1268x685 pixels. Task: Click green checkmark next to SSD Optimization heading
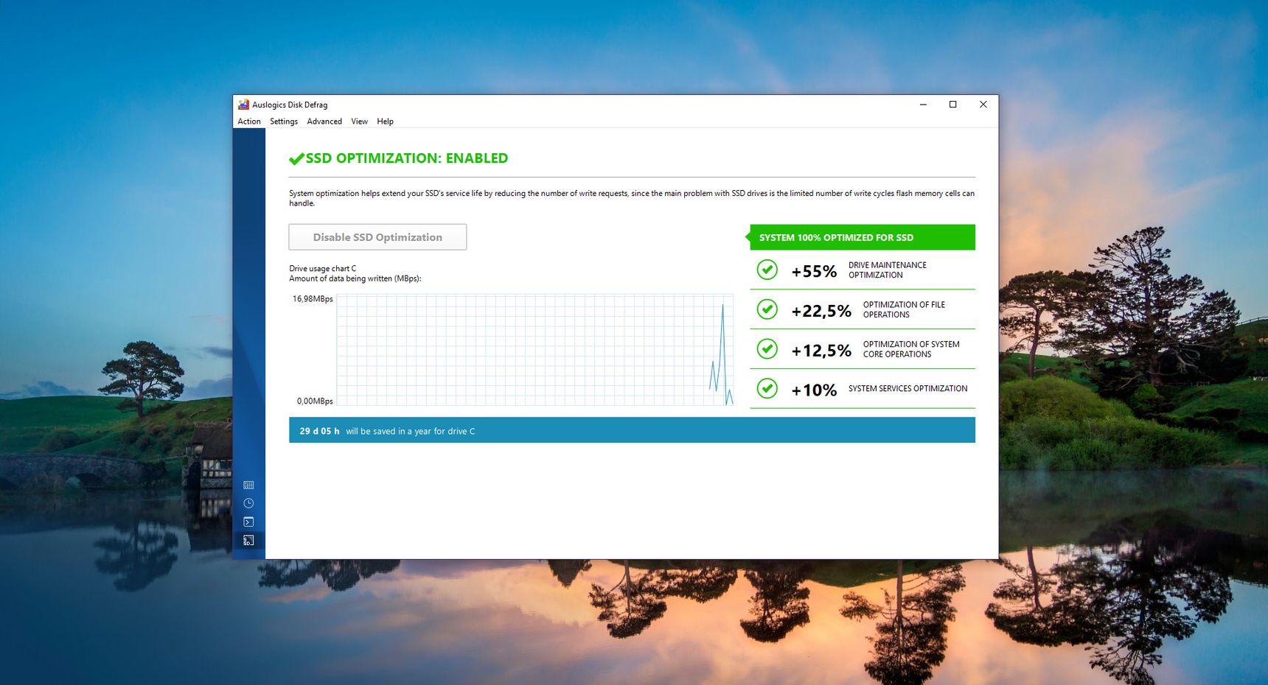click(x=296, y=159)
